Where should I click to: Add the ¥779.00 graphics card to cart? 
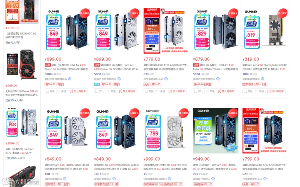coord(176,91)
